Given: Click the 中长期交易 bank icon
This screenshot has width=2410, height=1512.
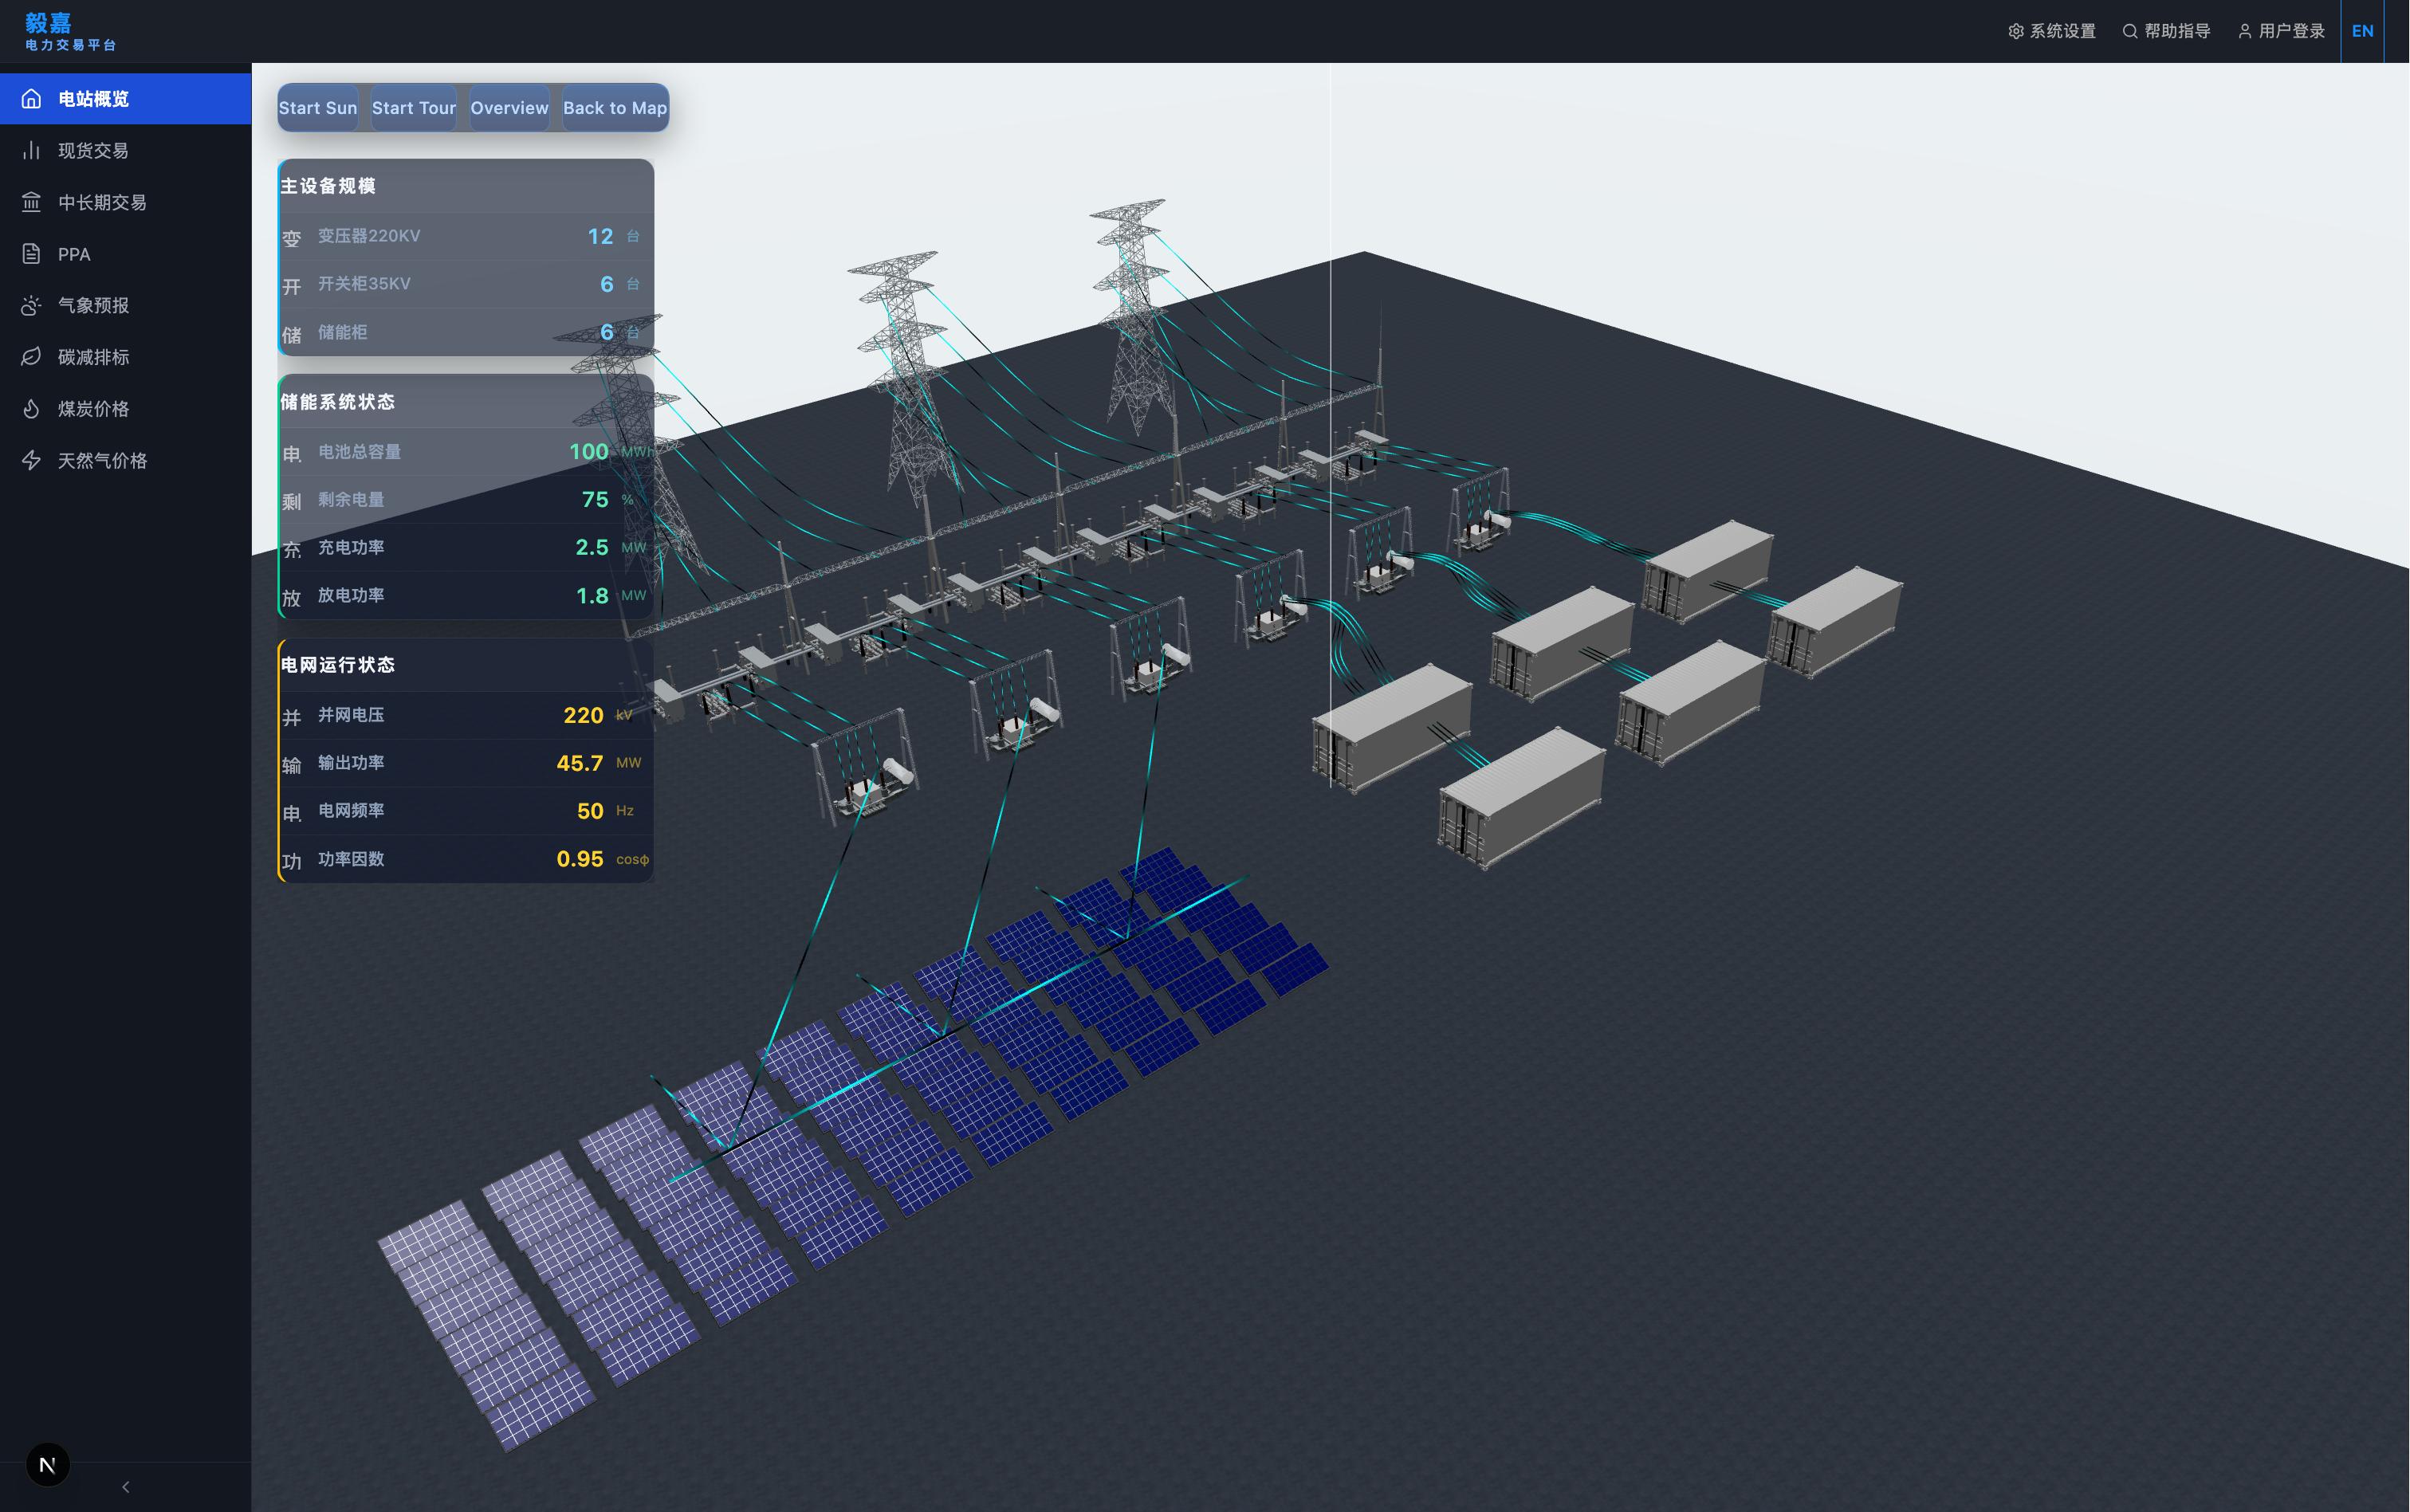Looking at the screenshot, I should [x=31, y=202].
